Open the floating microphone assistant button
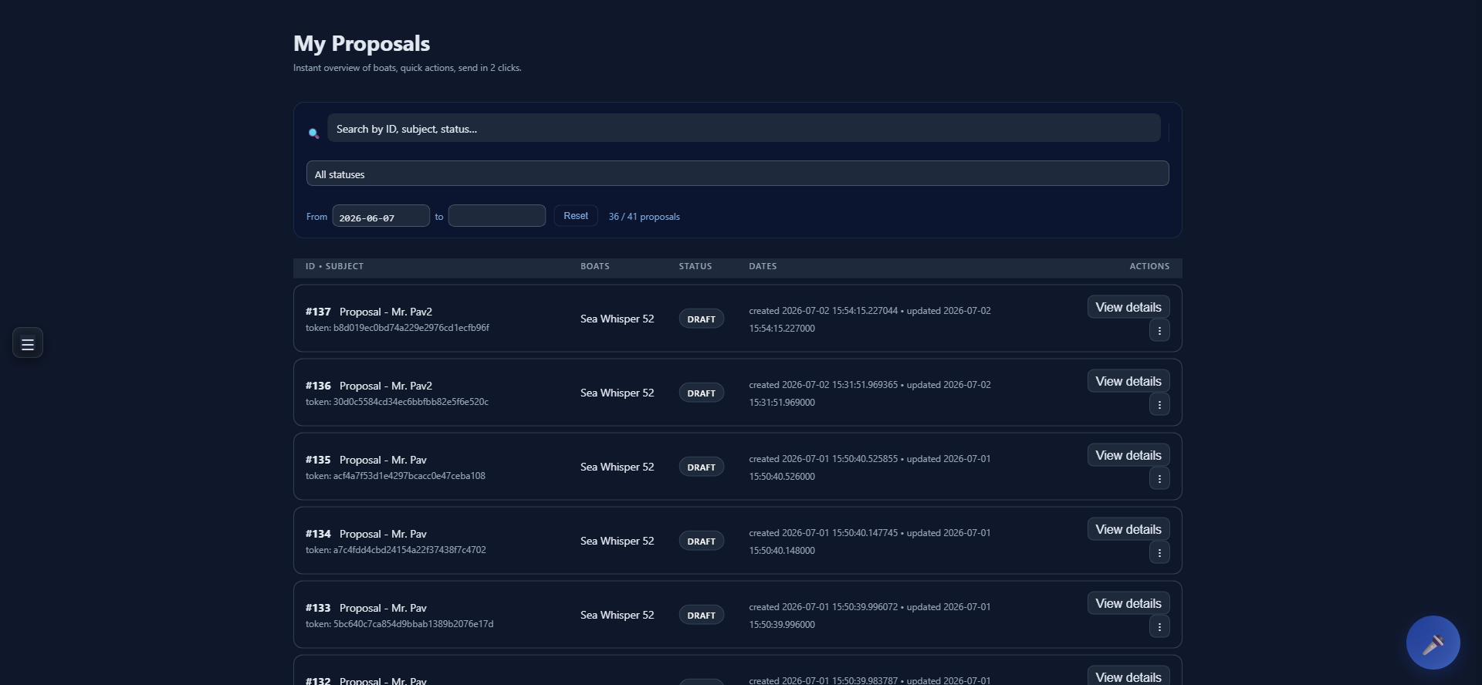This screenshot has width=1482, height=685. click(x=1433, y=643)
